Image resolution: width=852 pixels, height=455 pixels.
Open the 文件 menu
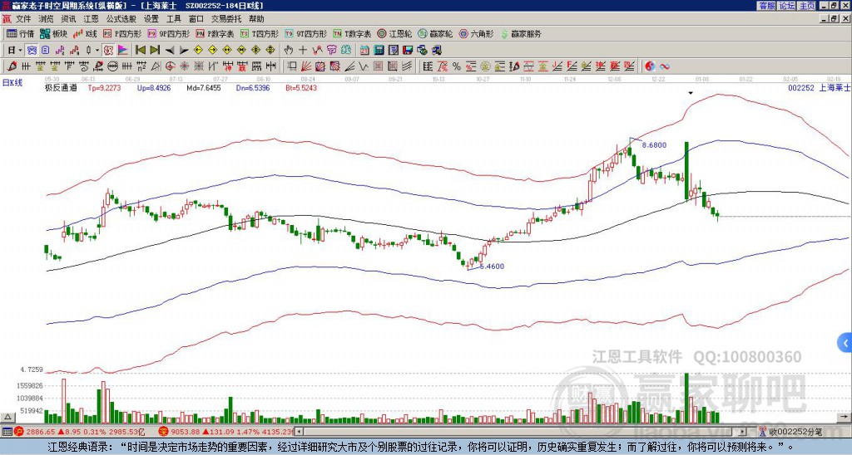tap(23, 19)
